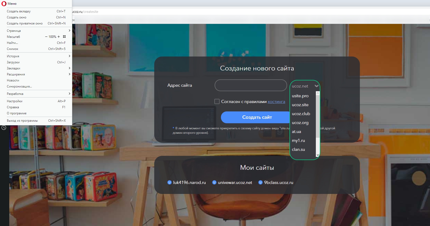Open the 'хостинга' rules link
The image size is (430, 226).
point(276,102)
